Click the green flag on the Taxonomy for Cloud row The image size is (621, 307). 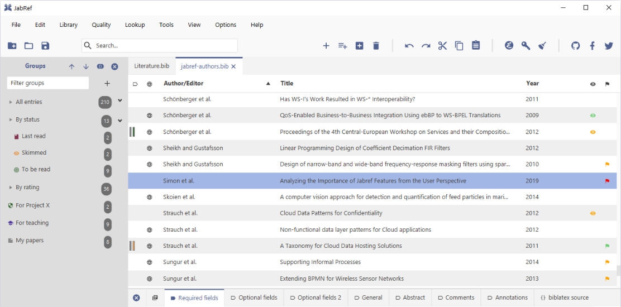pos(607,246)
